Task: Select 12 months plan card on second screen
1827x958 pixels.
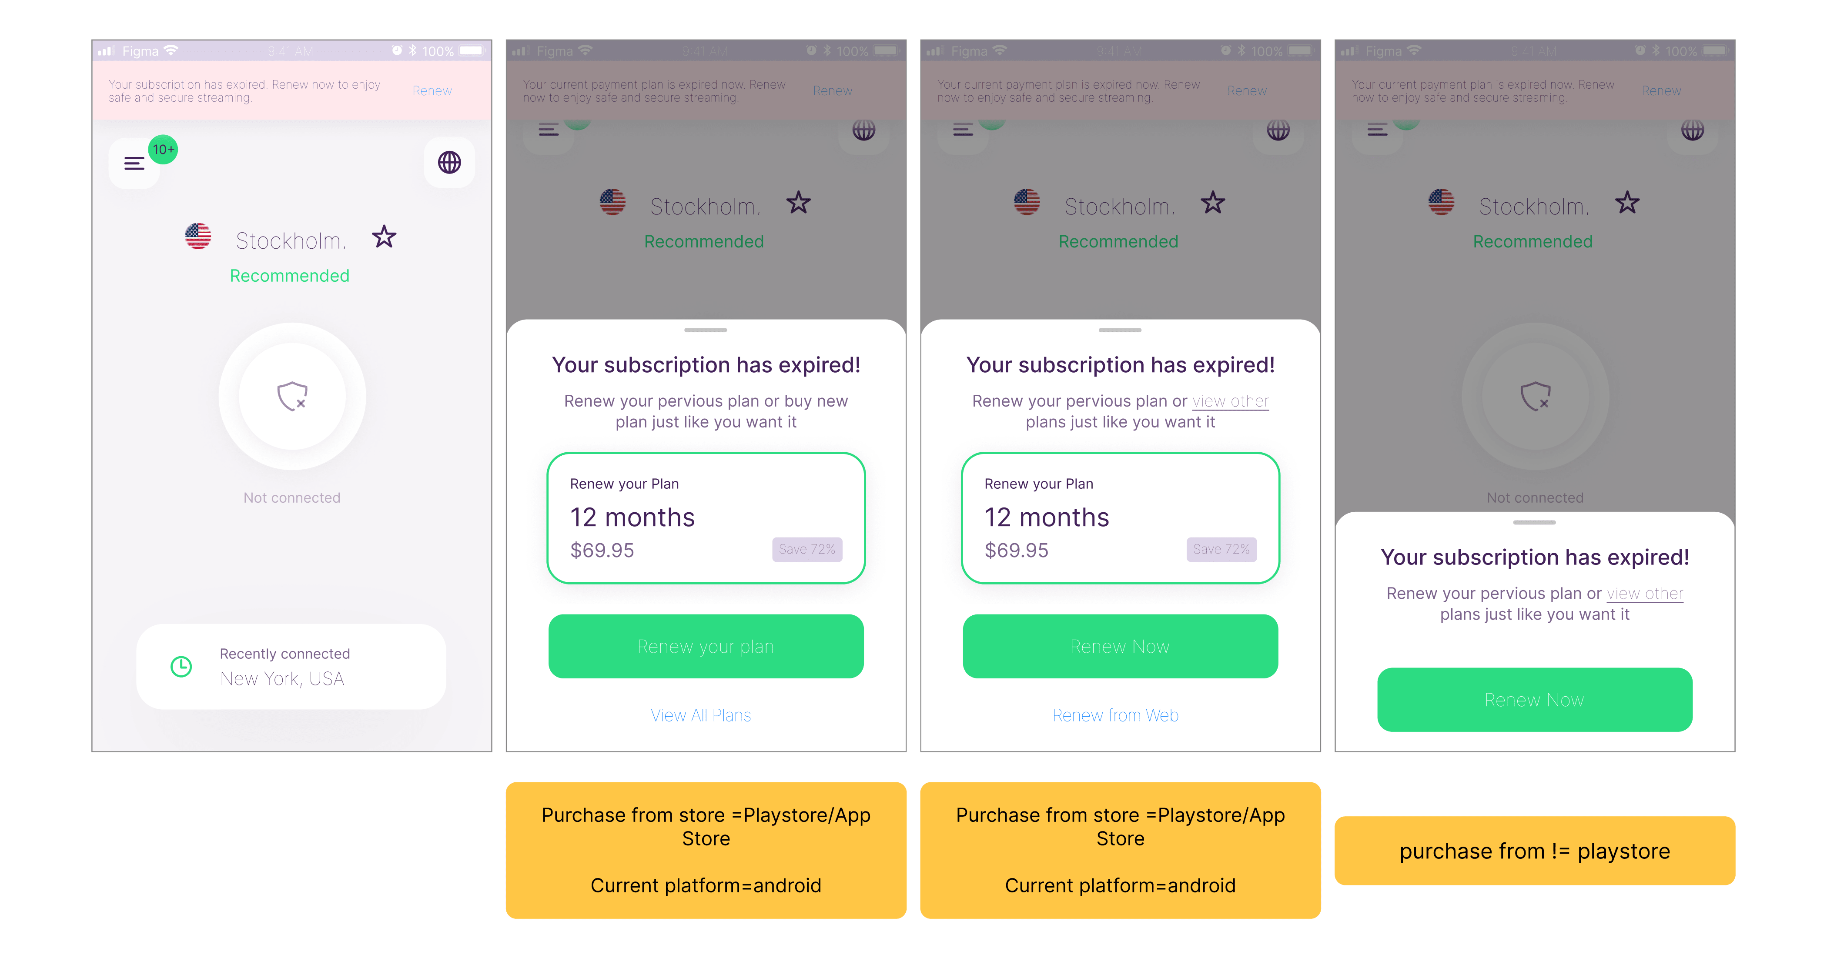Action: 706,518
